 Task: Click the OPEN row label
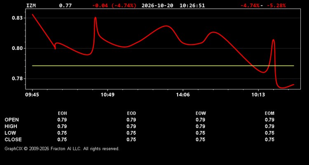12,120
